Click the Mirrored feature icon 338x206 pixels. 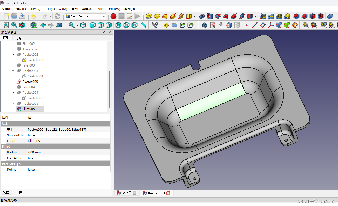263,16
